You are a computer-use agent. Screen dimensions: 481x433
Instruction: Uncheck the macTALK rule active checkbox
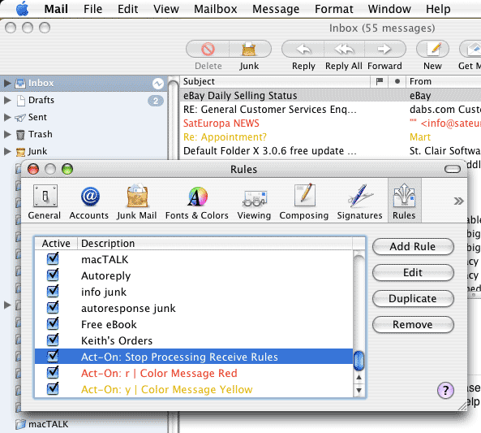(53, 259)
